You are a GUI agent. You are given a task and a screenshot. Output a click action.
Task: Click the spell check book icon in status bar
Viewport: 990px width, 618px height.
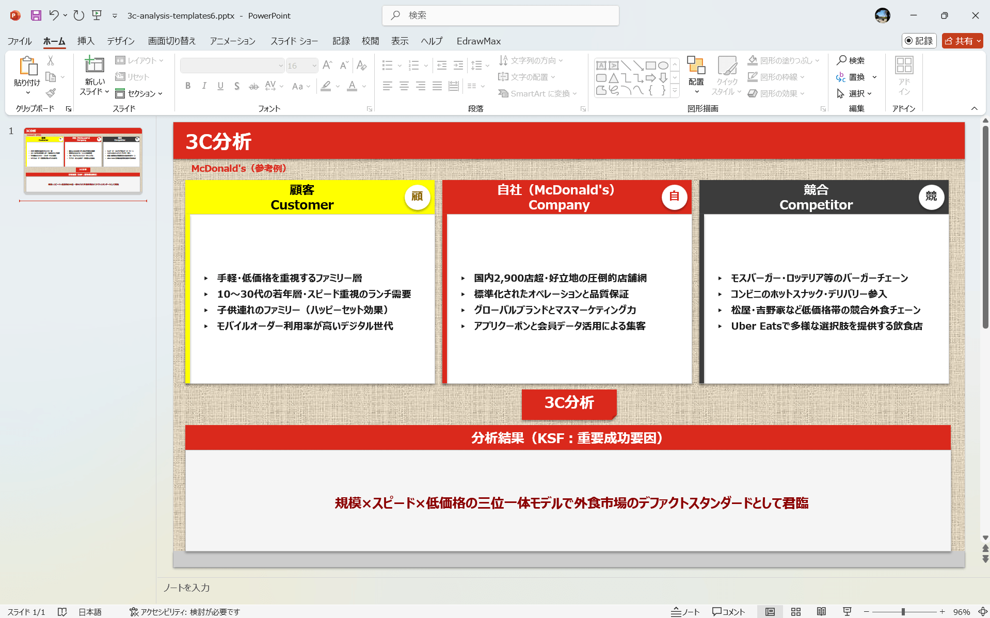pos(62,612)
